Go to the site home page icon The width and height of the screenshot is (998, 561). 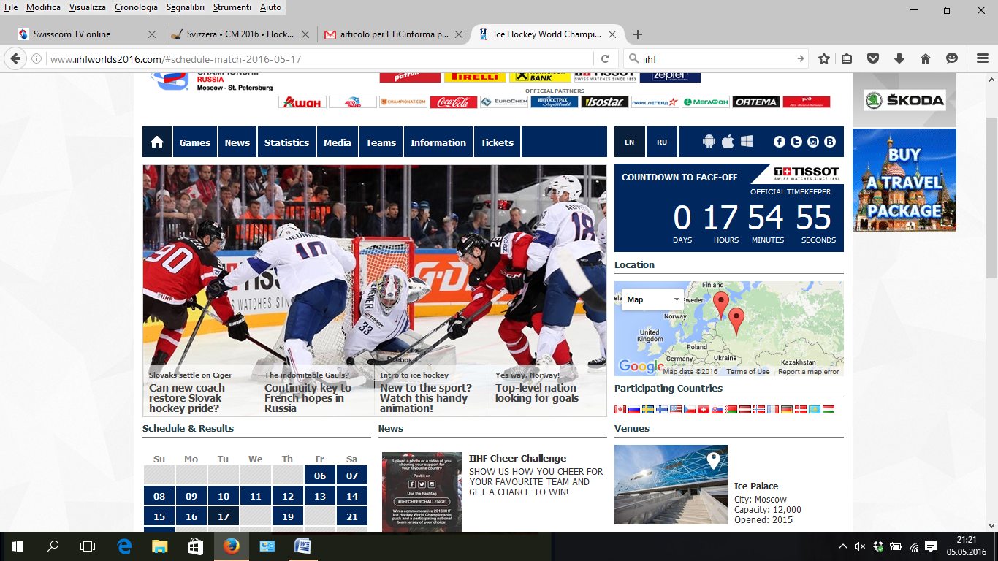pos(157,142)
